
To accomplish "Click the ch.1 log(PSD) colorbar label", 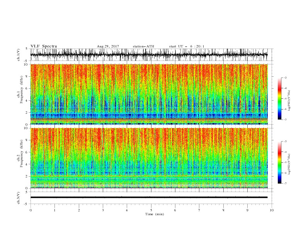I will click(x=289, y=101).
